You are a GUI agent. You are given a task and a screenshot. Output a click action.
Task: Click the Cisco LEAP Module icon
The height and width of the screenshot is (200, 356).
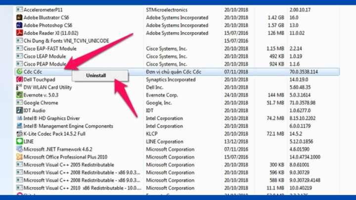click(19, 56)
